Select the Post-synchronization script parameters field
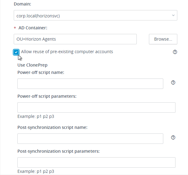This screenshot has width=188, height=175. [x=96, y=162]
